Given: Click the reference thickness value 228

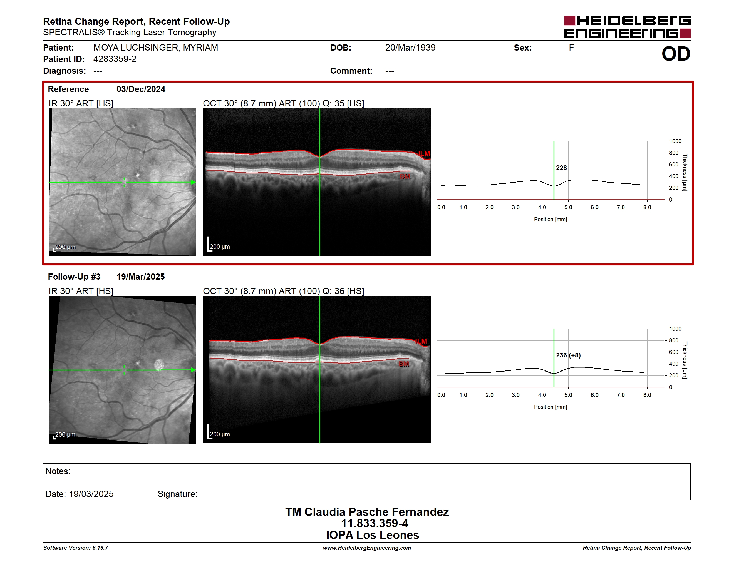Looking at the screenshot, I should click(561, 168).
